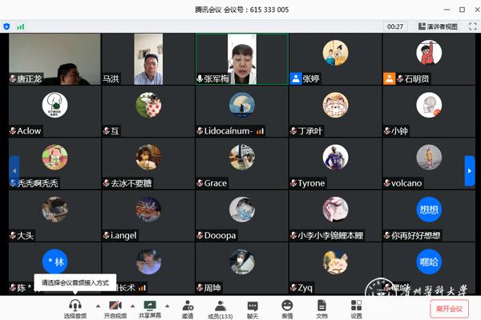Open the 表情 emoji reactions
Screen dimensions: 481x320
[x=287, y=306]
